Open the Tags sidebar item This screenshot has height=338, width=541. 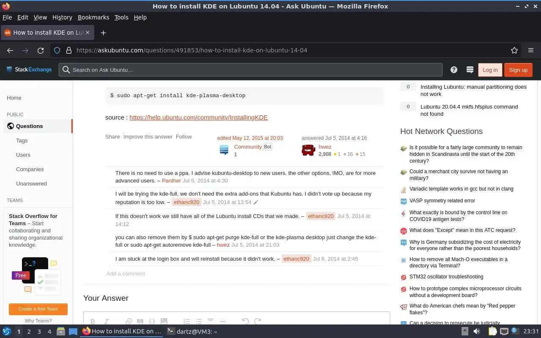pos(22,141)
